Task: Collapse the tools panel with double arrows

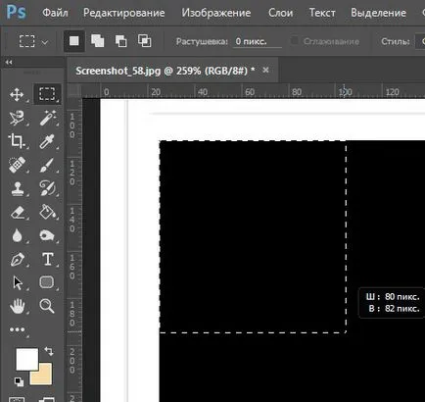Action: 9,62
